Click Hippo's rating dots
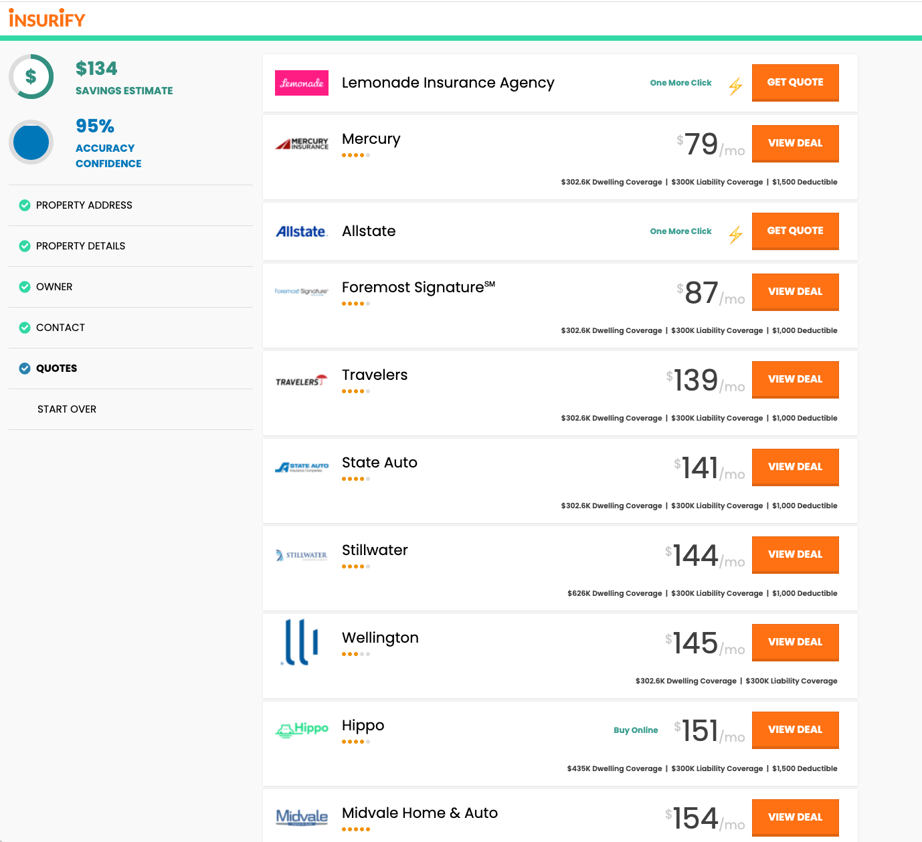 tap(356, 742)
